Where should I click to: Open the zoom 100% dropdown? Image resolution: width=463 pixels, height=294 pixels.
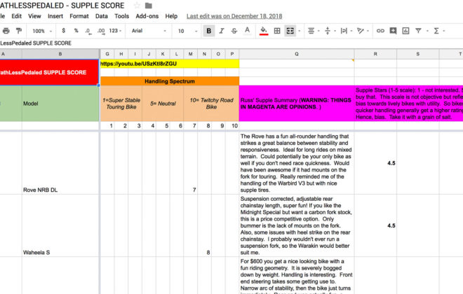[x=41, y=31]
